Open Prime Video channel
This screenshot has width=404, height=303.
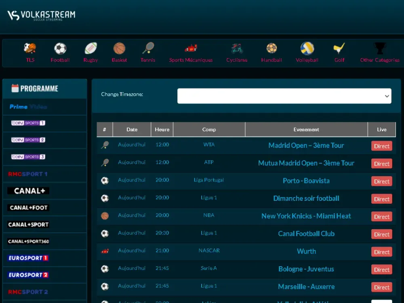click(28, 107)
